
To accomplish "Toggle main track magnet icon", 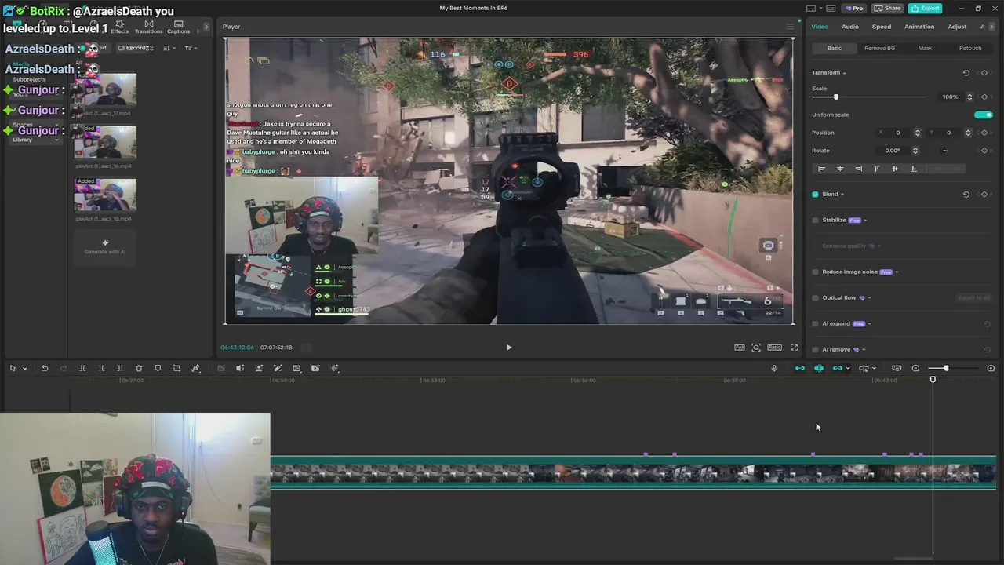I will point(800,368).
